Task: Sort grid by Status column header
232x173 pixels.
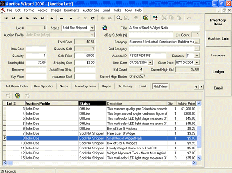Action: click(92, 104)
